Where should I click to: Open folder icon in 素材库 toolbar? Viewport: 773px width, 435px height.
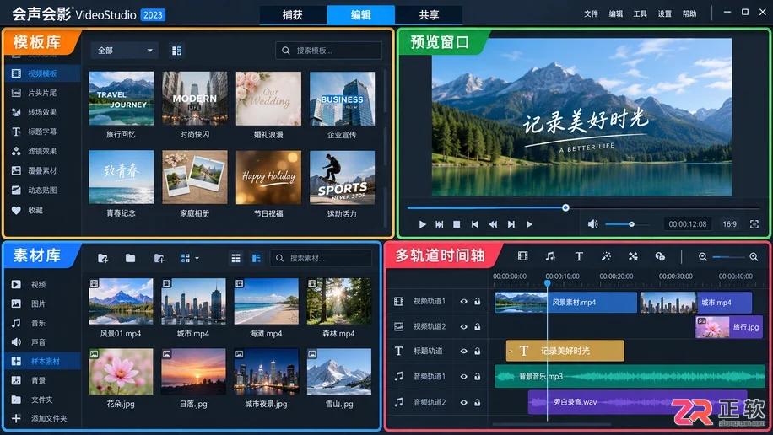tap(130, 258)
